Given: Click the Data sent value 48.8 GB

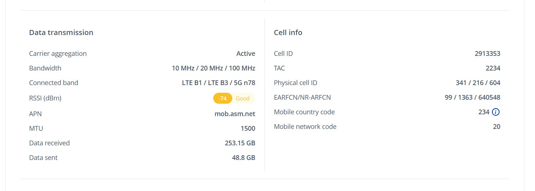Looking at the screenshot, I should (241, 158).
